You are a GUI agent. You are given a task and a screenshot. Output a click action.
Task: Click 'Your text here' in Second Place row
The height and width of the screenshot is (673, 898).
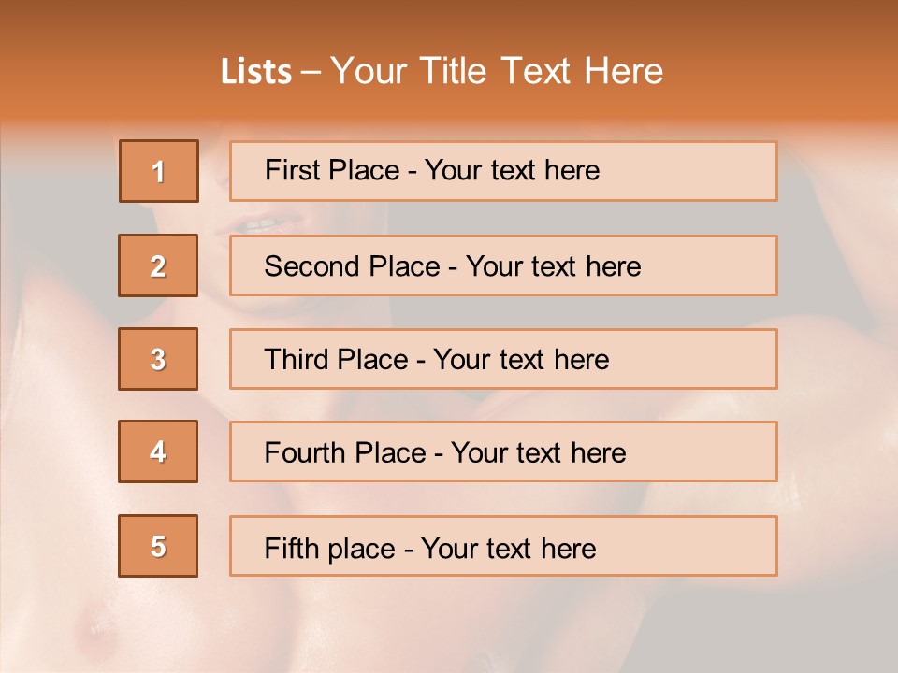coord(553,266)
